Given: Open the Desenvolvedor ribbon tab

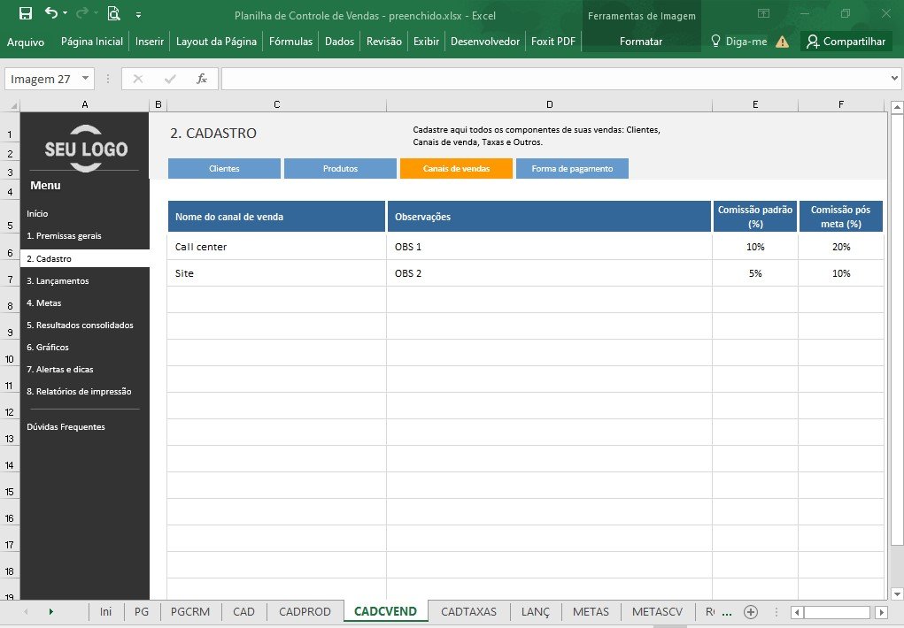Looking at the screenshot, I should click(485, 42).
